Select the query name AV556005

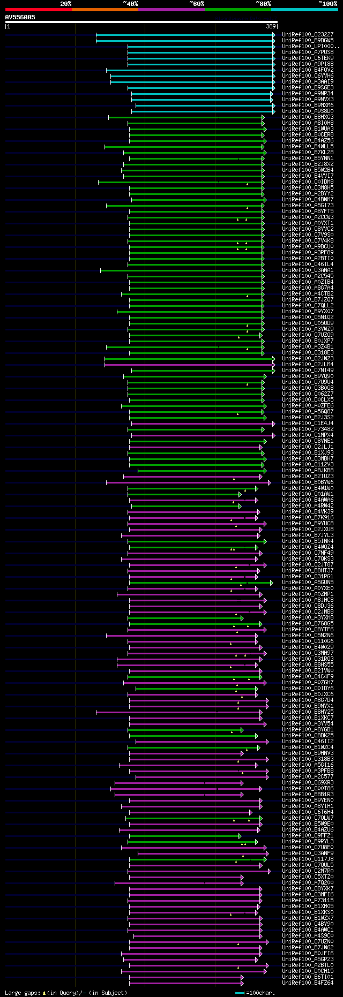(20, 17)
